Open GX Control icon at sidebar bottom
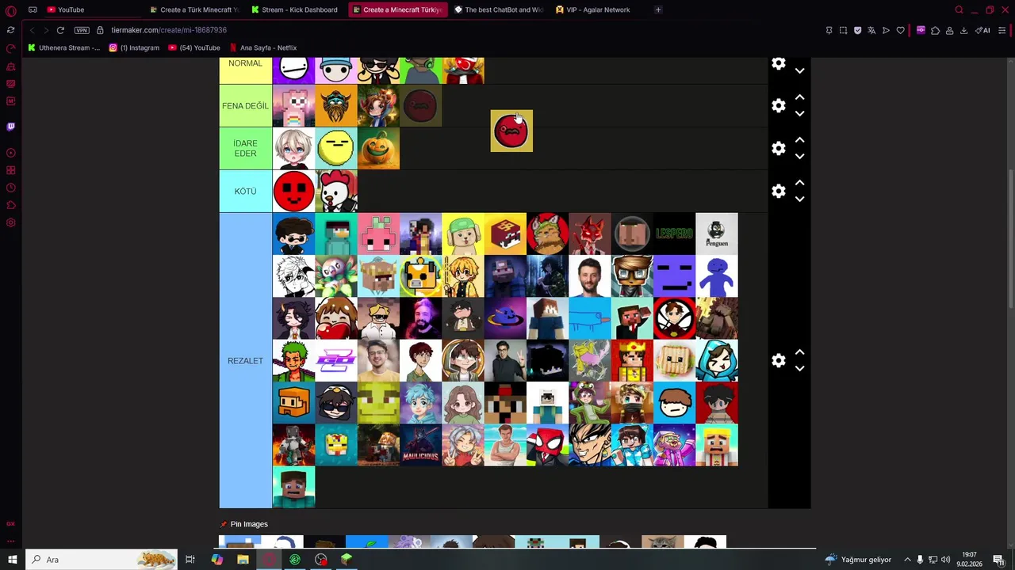Screen dimensions: 1015x570 (x=10, y=523)
